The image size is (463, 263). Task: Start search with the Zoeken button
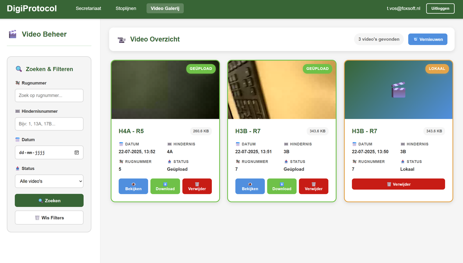click(x=49, y=201)
